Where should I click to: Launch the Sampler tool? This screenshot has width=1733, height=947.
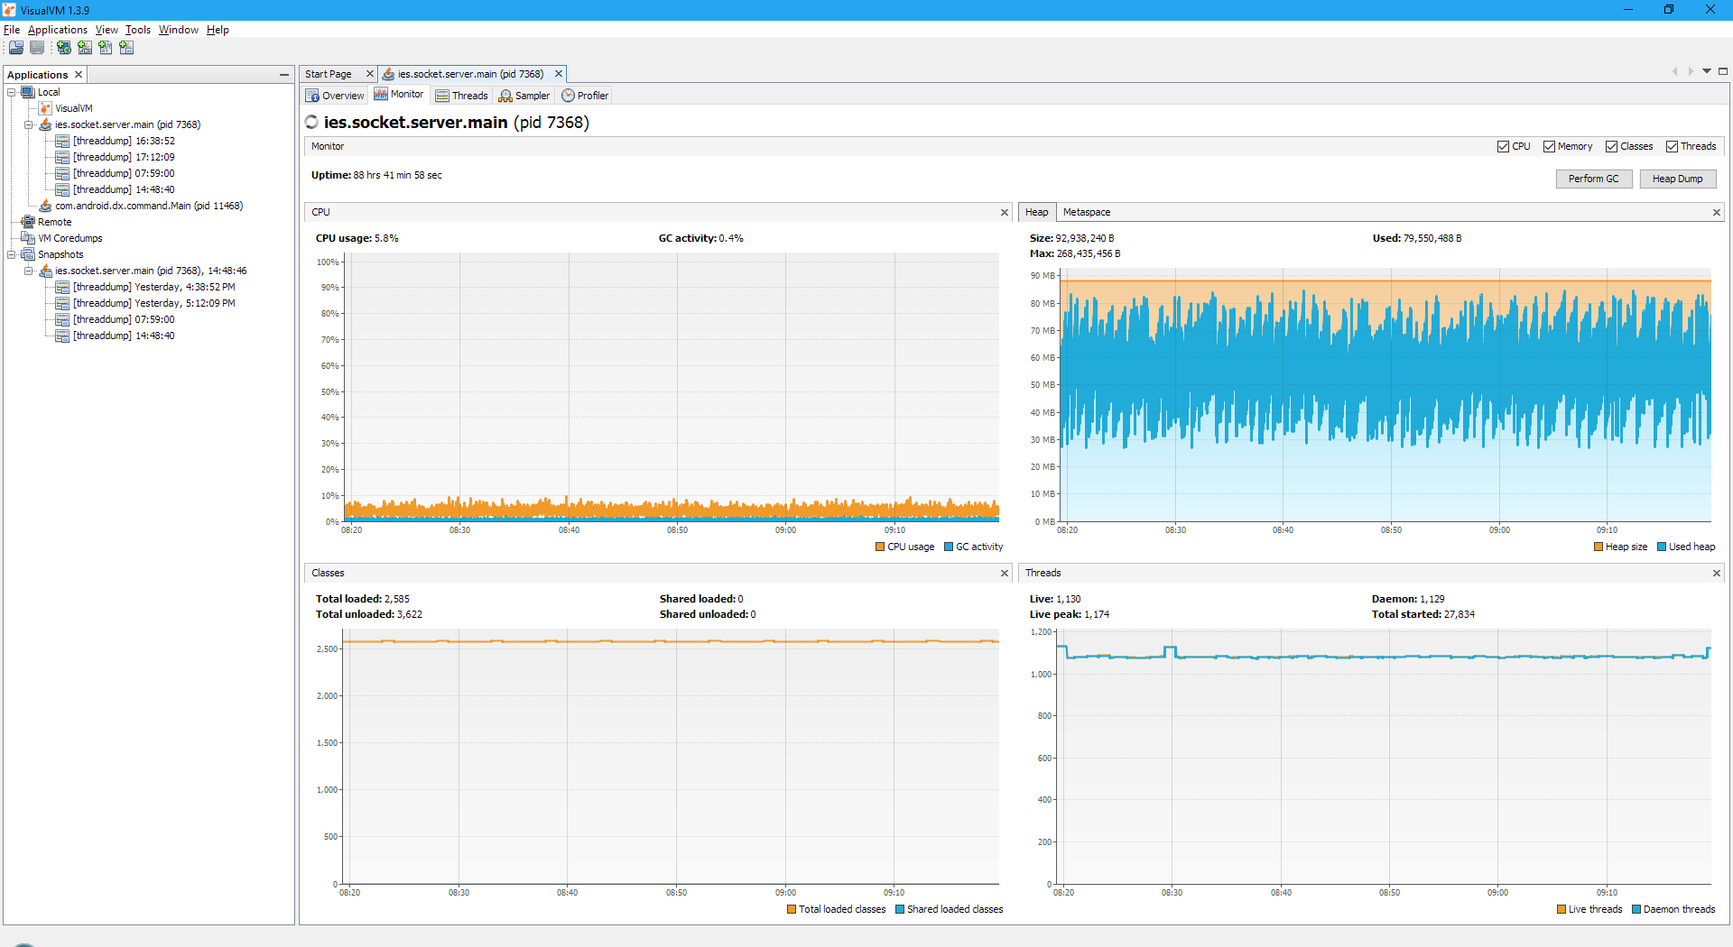point(524,95)
